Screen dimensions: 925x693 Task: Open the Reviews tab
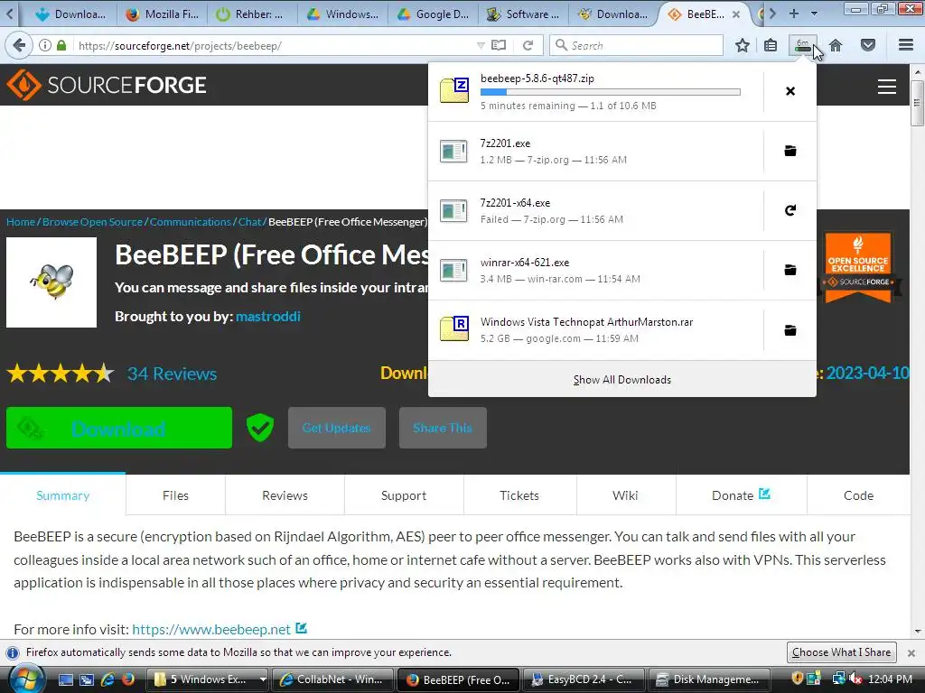coord(285,495)
